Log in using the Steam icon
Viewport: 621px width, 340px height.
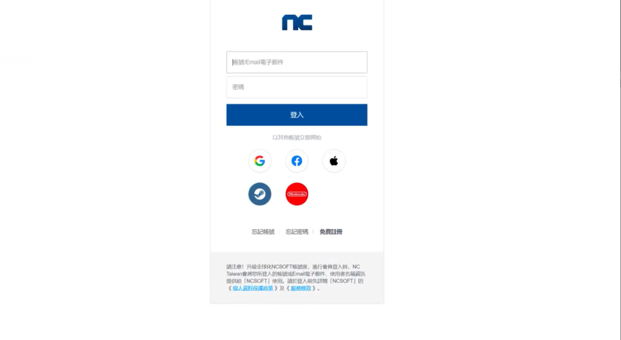260,194
